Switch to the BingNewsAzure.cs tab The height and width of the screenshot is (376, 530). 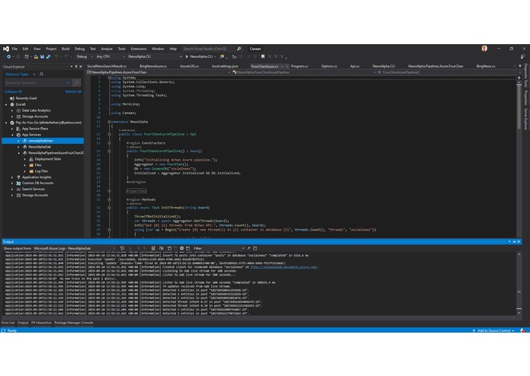tap(153, 66)
